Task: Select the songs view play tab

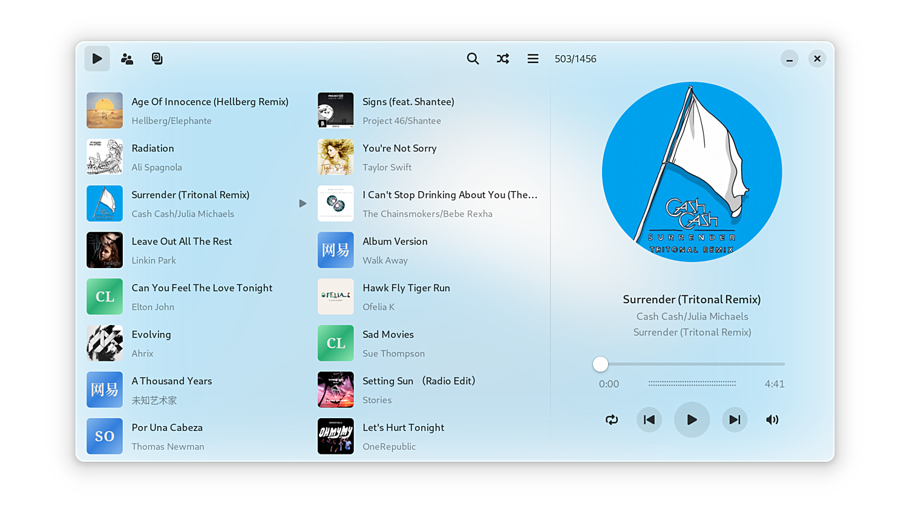Action: [x=97, y=59]
